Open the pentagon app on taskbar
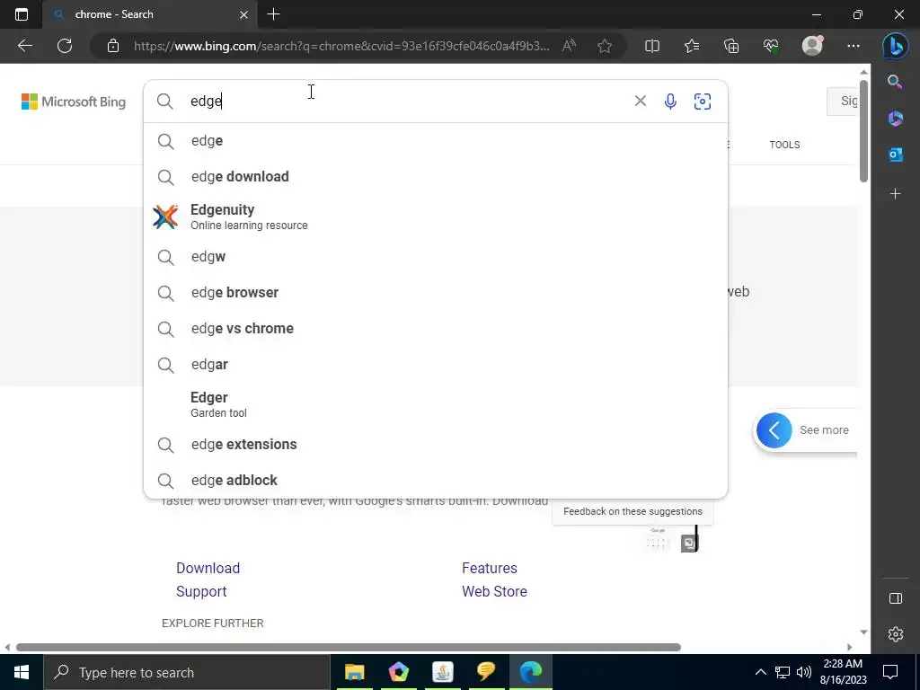 click(x=398, y=672)
